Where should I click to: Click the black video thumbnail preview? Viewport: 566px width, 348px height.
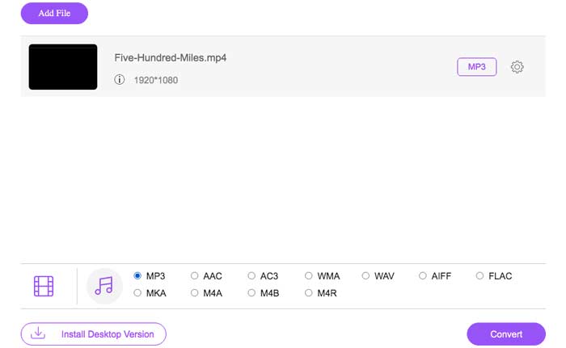click(x=63, y=67)
